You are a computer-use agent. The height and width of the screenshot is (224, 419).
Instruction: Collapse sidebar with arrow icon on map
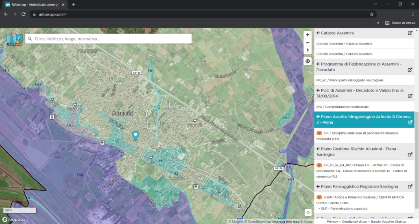(308, 212)
